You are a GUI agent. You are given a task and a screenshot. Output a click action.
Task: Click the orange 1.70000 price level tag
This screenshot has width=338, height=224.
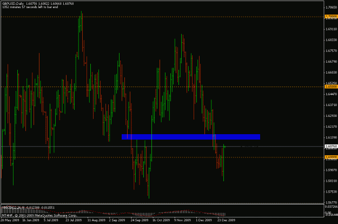[x=331, y=17]
